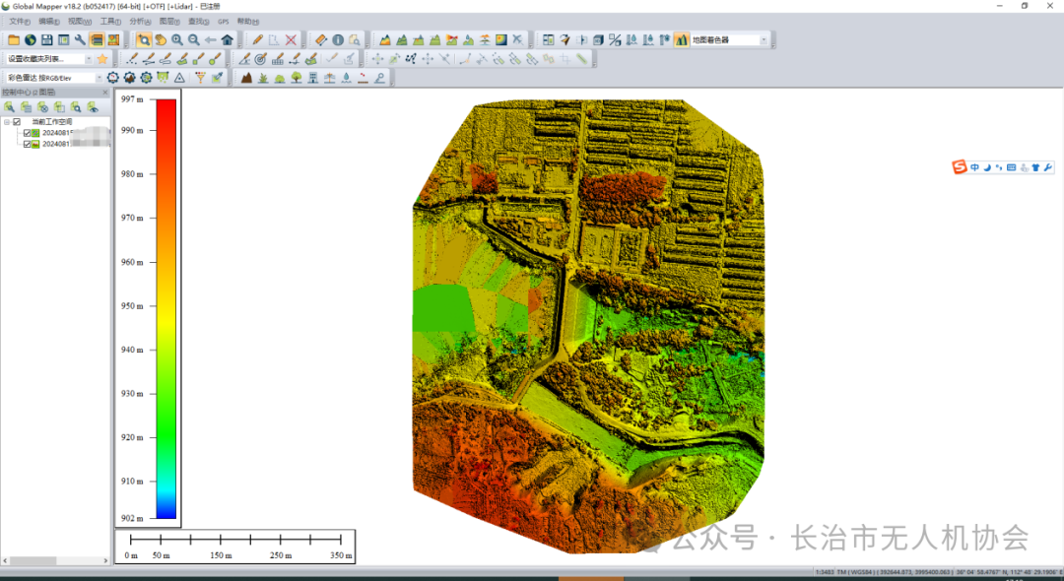Click the close layer icon in the control center
This screenshot has height=581, width=1064.
(42, 107)
